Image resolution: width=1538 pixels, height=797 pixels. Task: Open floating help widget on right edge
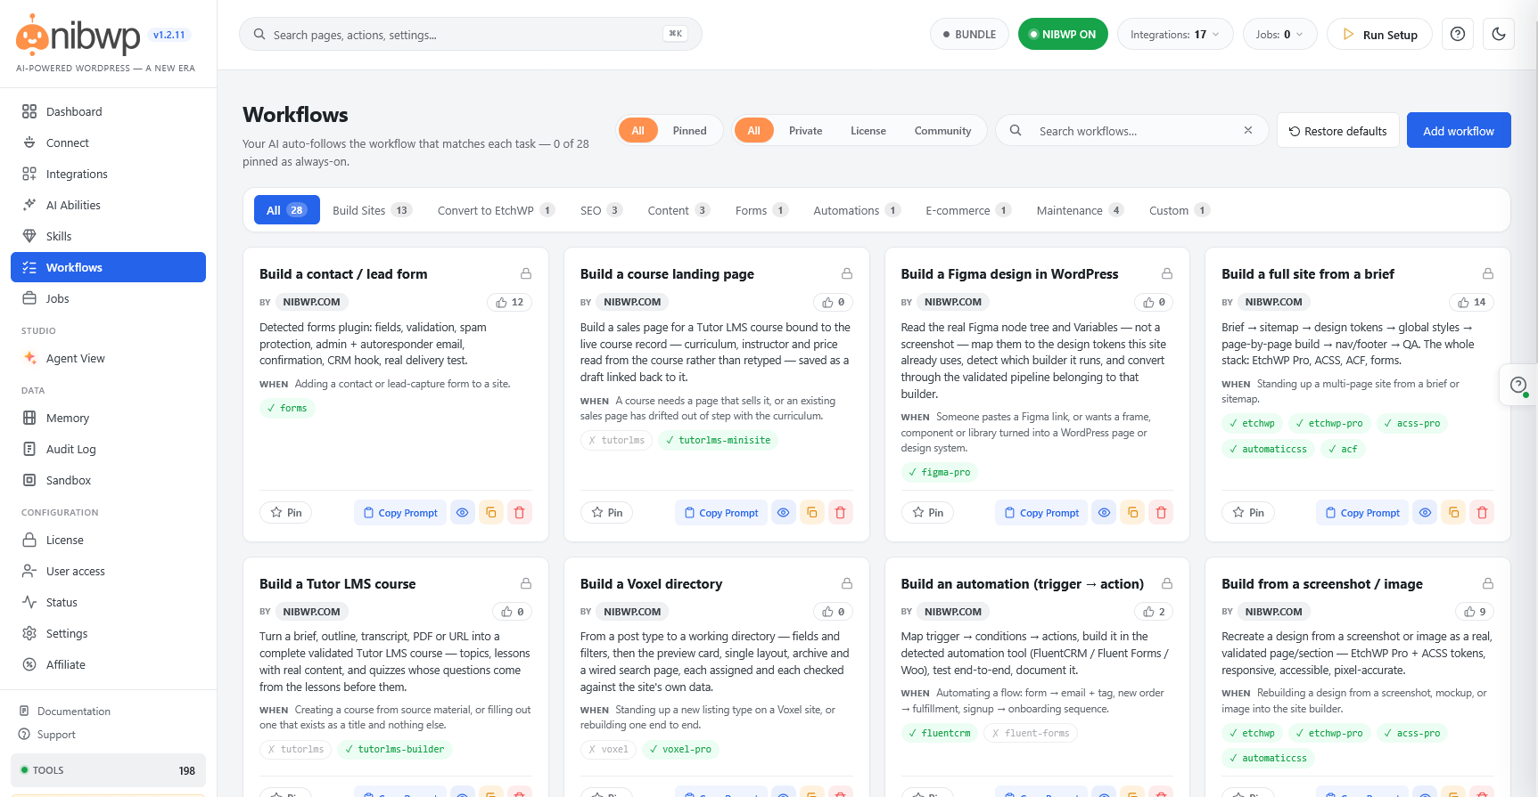coord(1518,386)
